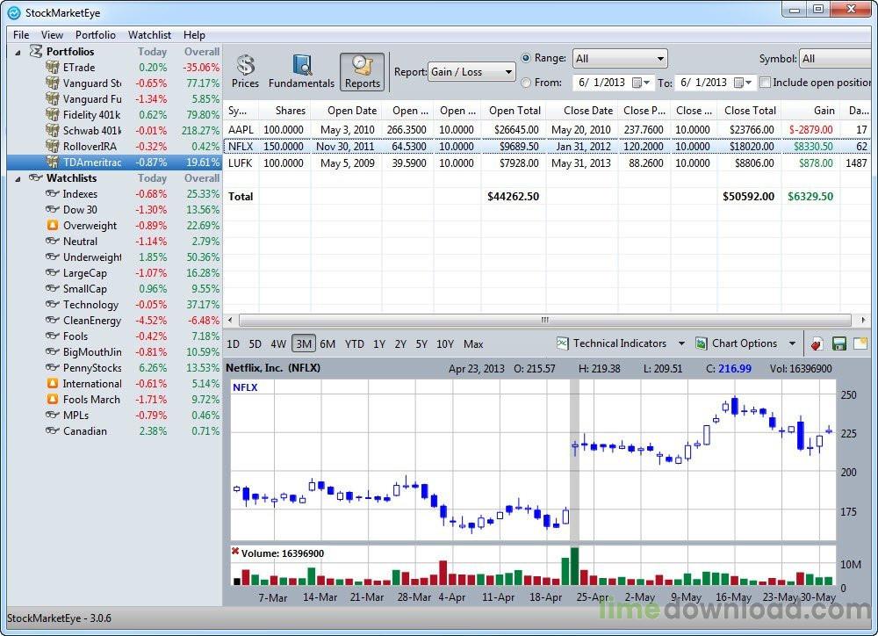Open the Fundamentals view
The width and height of the screenshot is (878, 636).
[x=301, y=71]
